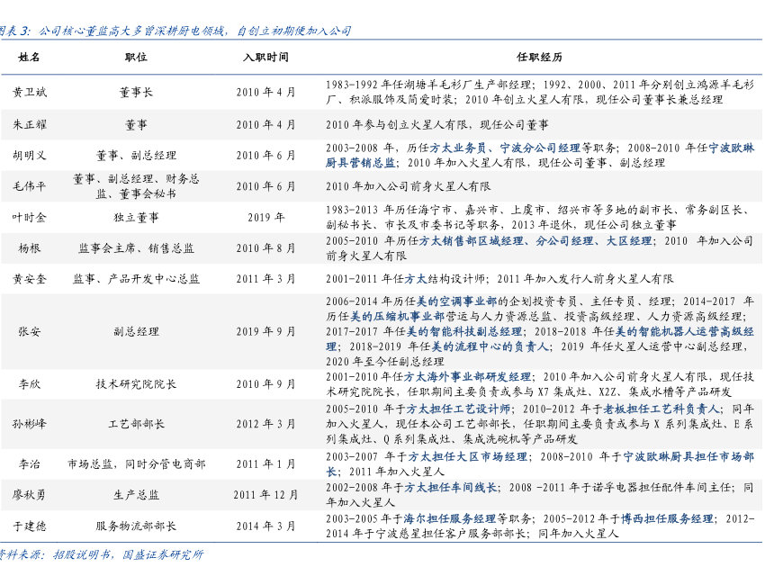The width and height of the screenshot is (765, 567).
Task: Select the 技术研究院院长 position cell
Action: 136,383
